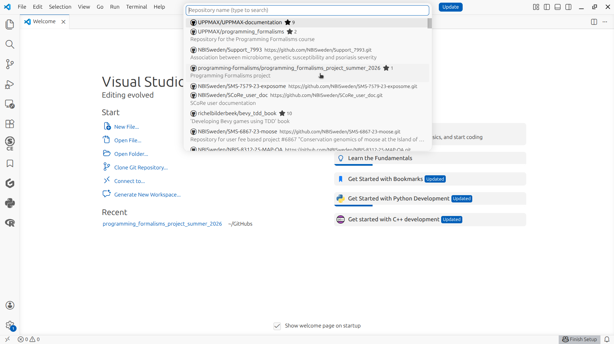Select NBISweden/Support_7993 repository
Image resolution: width=614 pixels, height=344 pixels.
(x=307, y=54)
